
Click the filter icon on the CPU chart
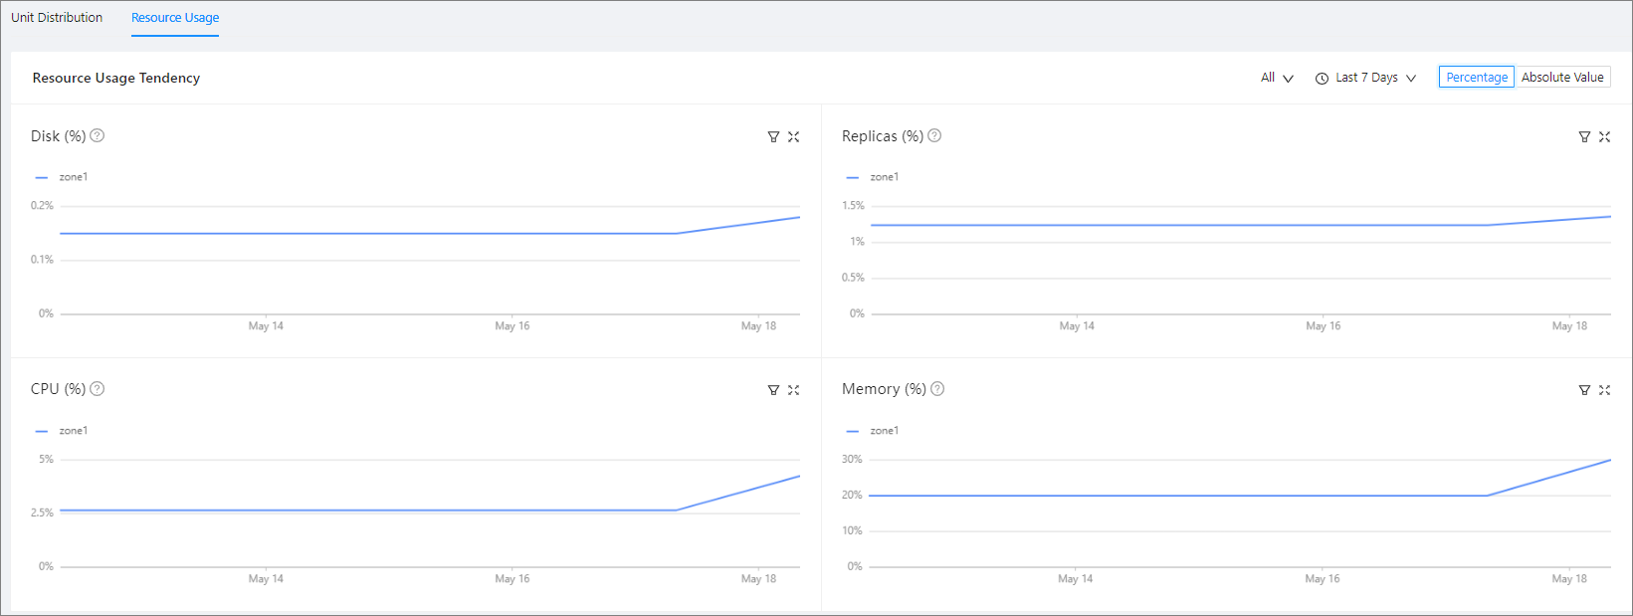pyautogui.click(x=773, y=390)
